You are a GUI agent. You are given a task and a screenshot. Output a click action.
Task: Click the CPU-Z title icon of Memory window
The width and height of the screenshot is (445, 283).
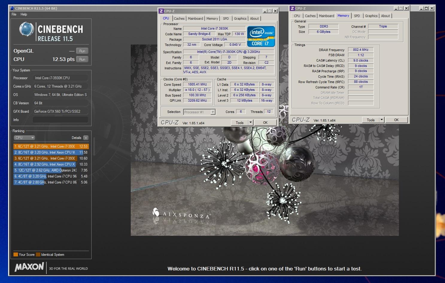click(292, 8)
